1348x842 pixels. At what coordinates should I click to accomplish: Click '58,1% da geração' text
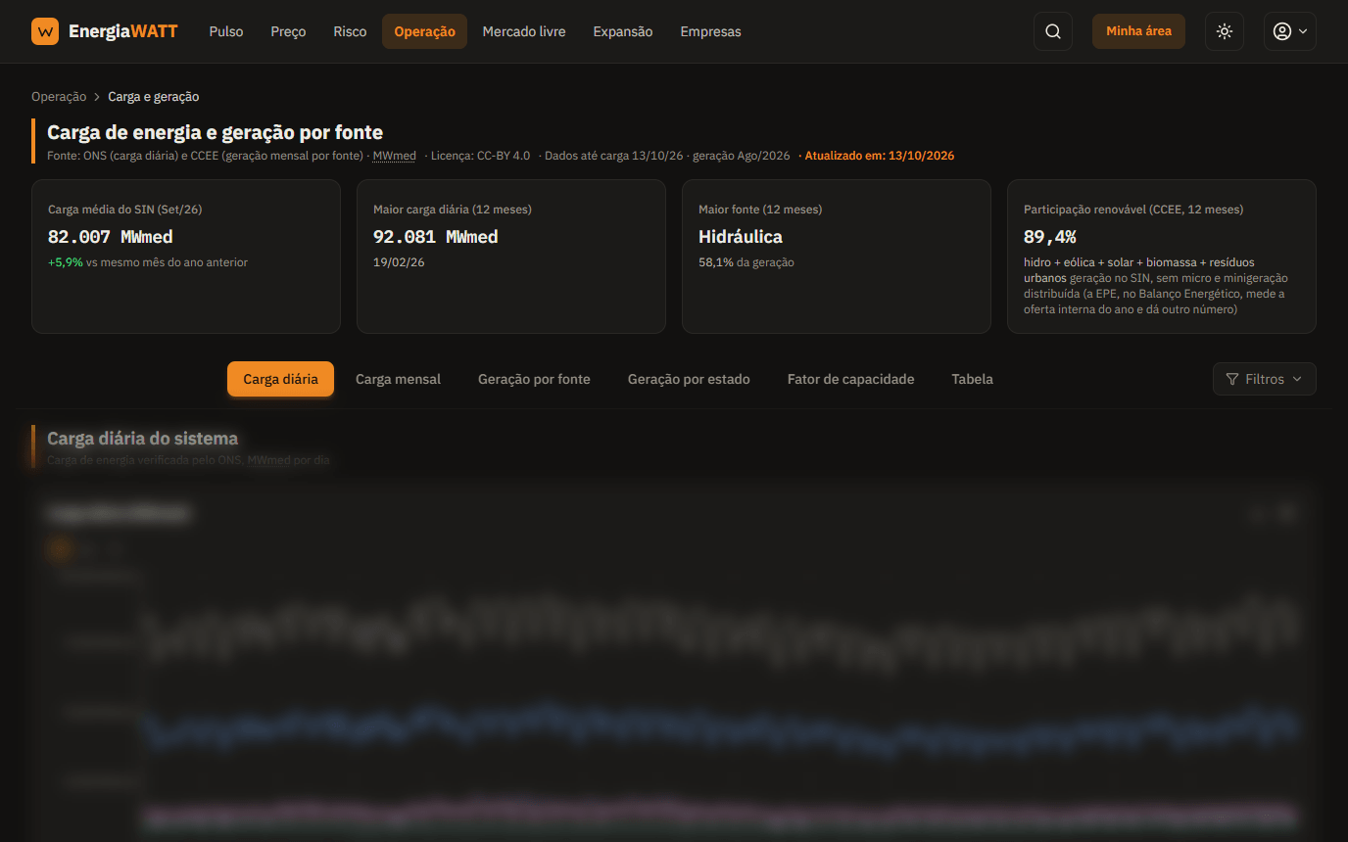746,262
